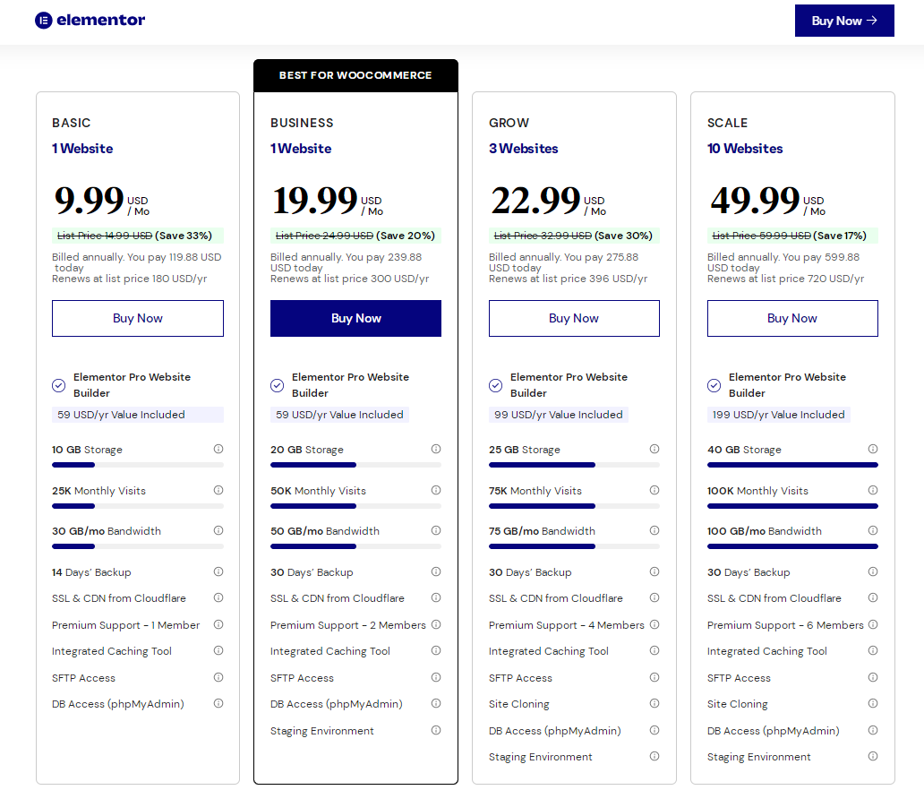
Task: Click checkmark beside Basic Elementor Pro Website Builder
Action: tap(59, 385)
